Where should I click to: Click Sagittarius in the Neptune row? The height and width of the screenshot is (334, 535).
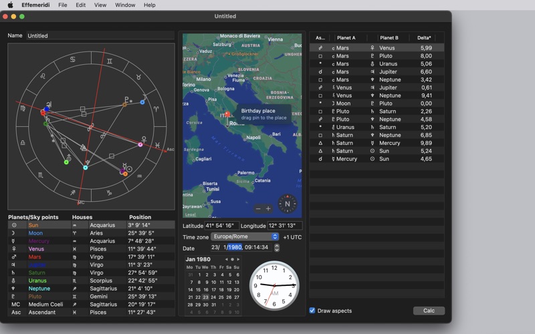[103, 289]
